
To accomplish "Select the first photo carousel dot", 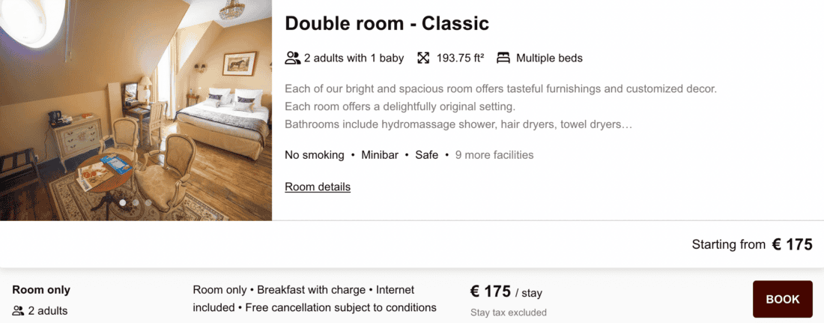I will click(123, 202).
